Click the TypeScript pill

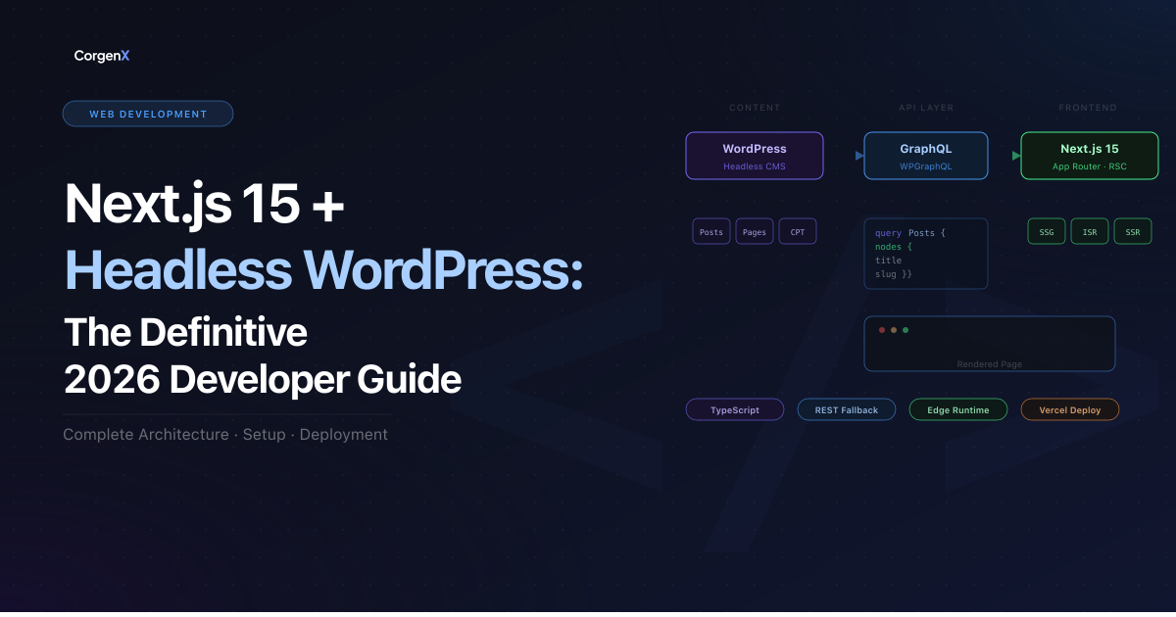point(735,409)
